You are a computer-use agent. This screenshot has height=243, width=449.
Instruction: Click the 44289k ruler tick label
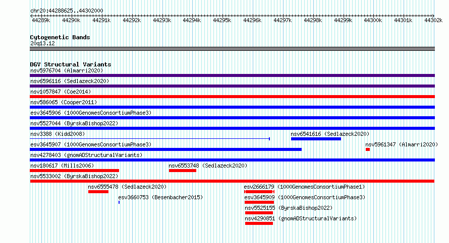(x=41, y=20)
